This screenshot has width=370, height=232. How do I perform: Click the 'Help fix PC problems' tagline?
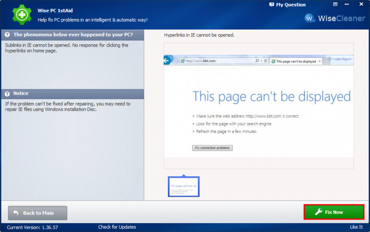pos(92,20)
